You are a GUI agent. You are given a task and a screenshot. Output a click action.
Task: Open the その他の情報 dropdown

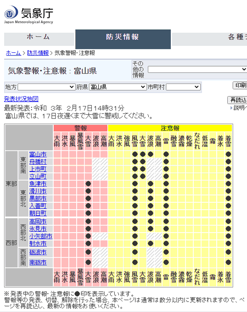pos(197,69)
